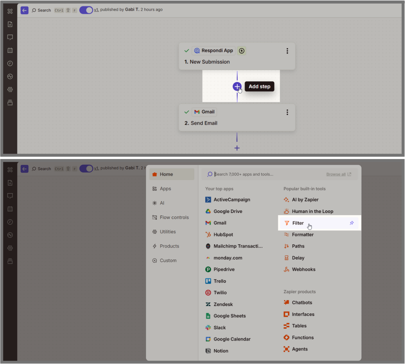Image resolution: width=405 pixels, height=364 pixels.
Task: Click the pin icon on the Filter row
Action: pyautogui.click(x=351, y=223)
